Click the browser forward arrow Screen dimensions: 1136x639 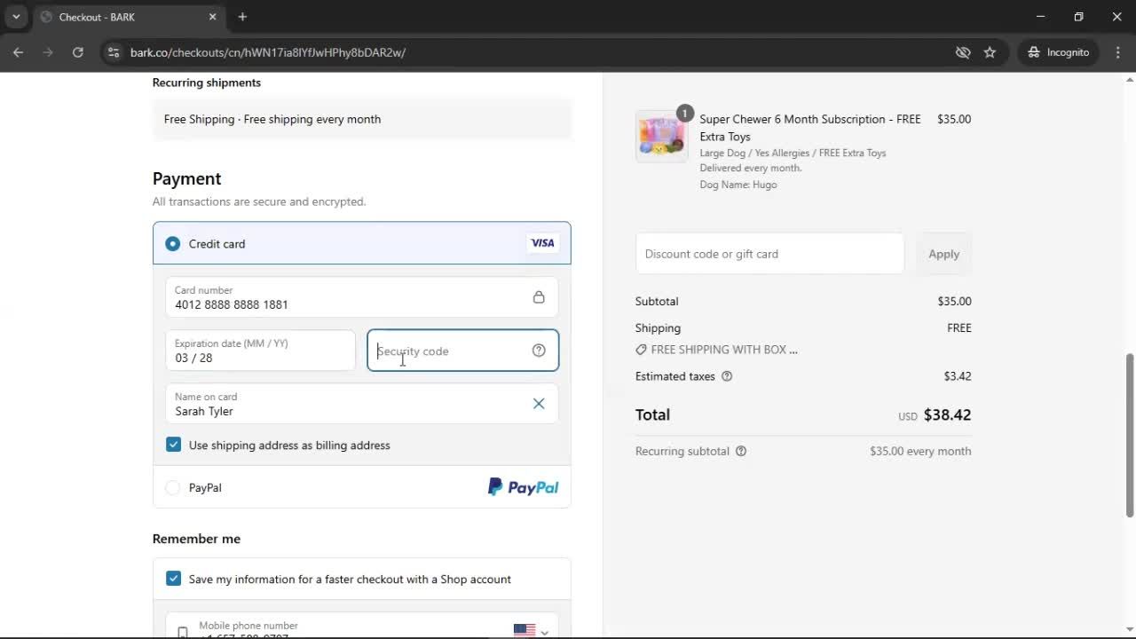48,52
